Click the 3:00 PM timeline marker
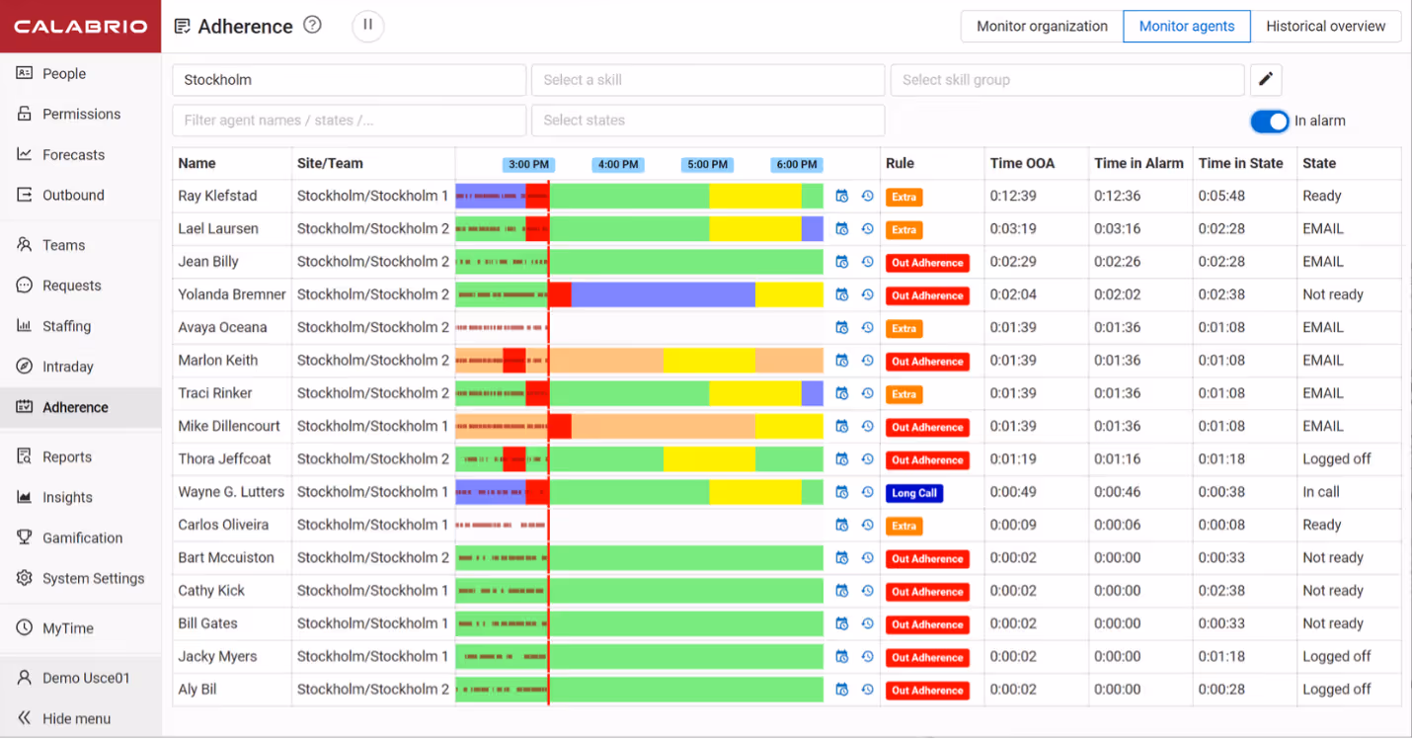This screenshot has width=1412, height=742. (x=528, y=165)
